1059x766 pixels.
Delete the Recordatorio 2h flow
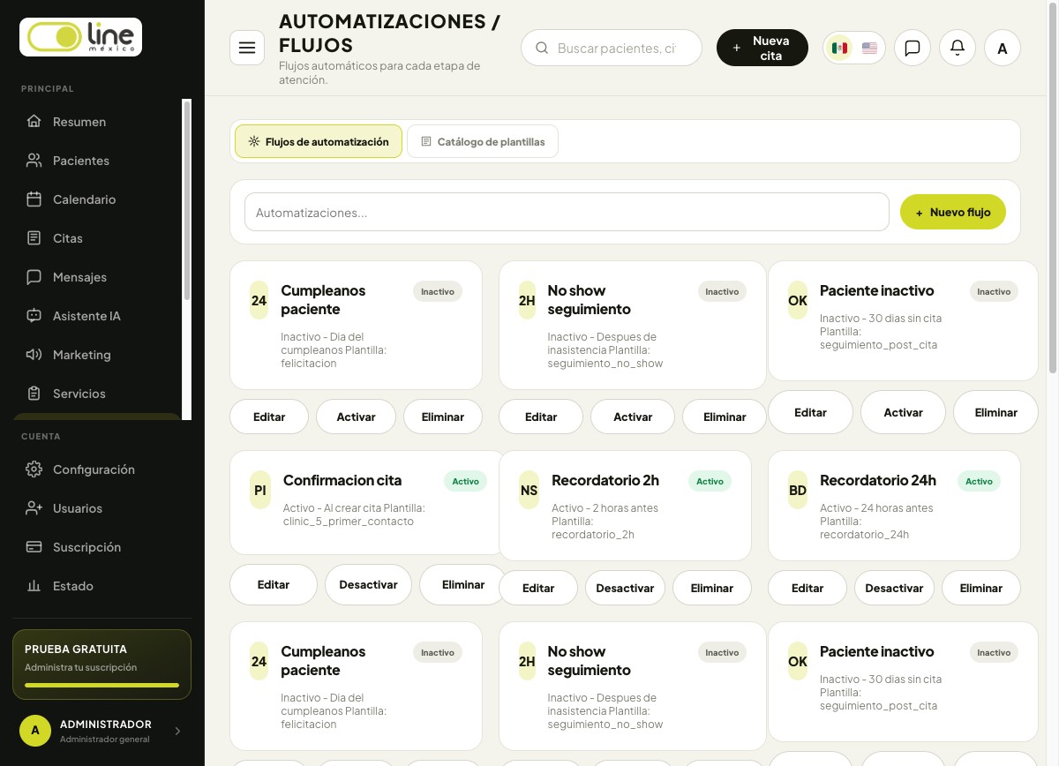pos(712,588)
